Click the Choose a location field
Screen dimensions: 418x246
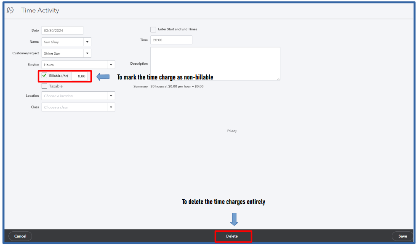click(x=75, y=95)
